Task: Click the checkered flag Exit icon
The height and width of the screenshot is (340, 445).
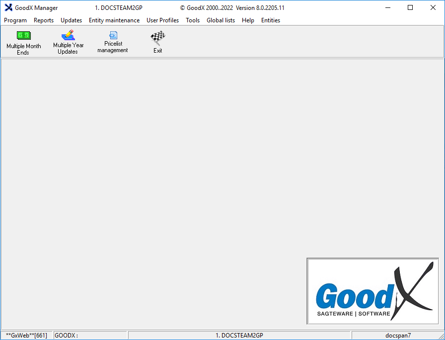Action: (x=158, y=38)
